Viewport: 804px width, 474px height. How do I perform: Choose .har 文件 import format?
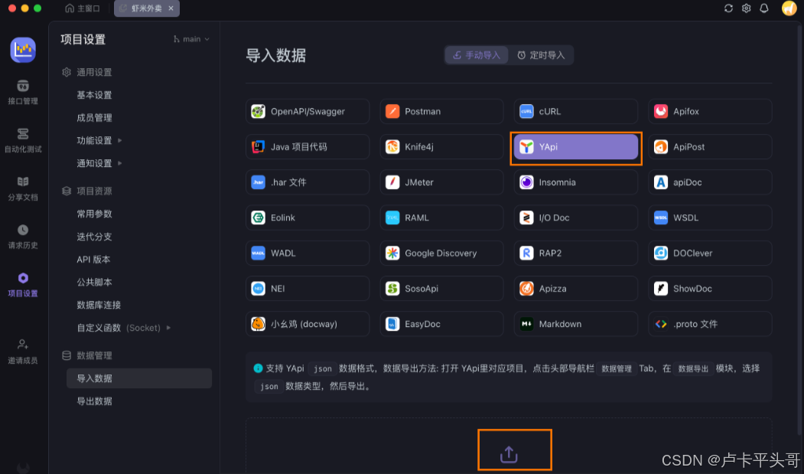[308, 182]
